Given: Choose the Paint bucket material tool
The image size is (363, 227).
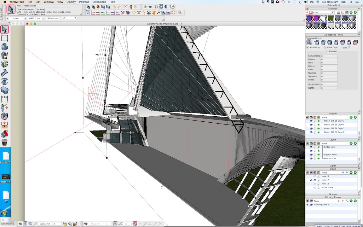Looking at the screenshot, I should [4, 134].
